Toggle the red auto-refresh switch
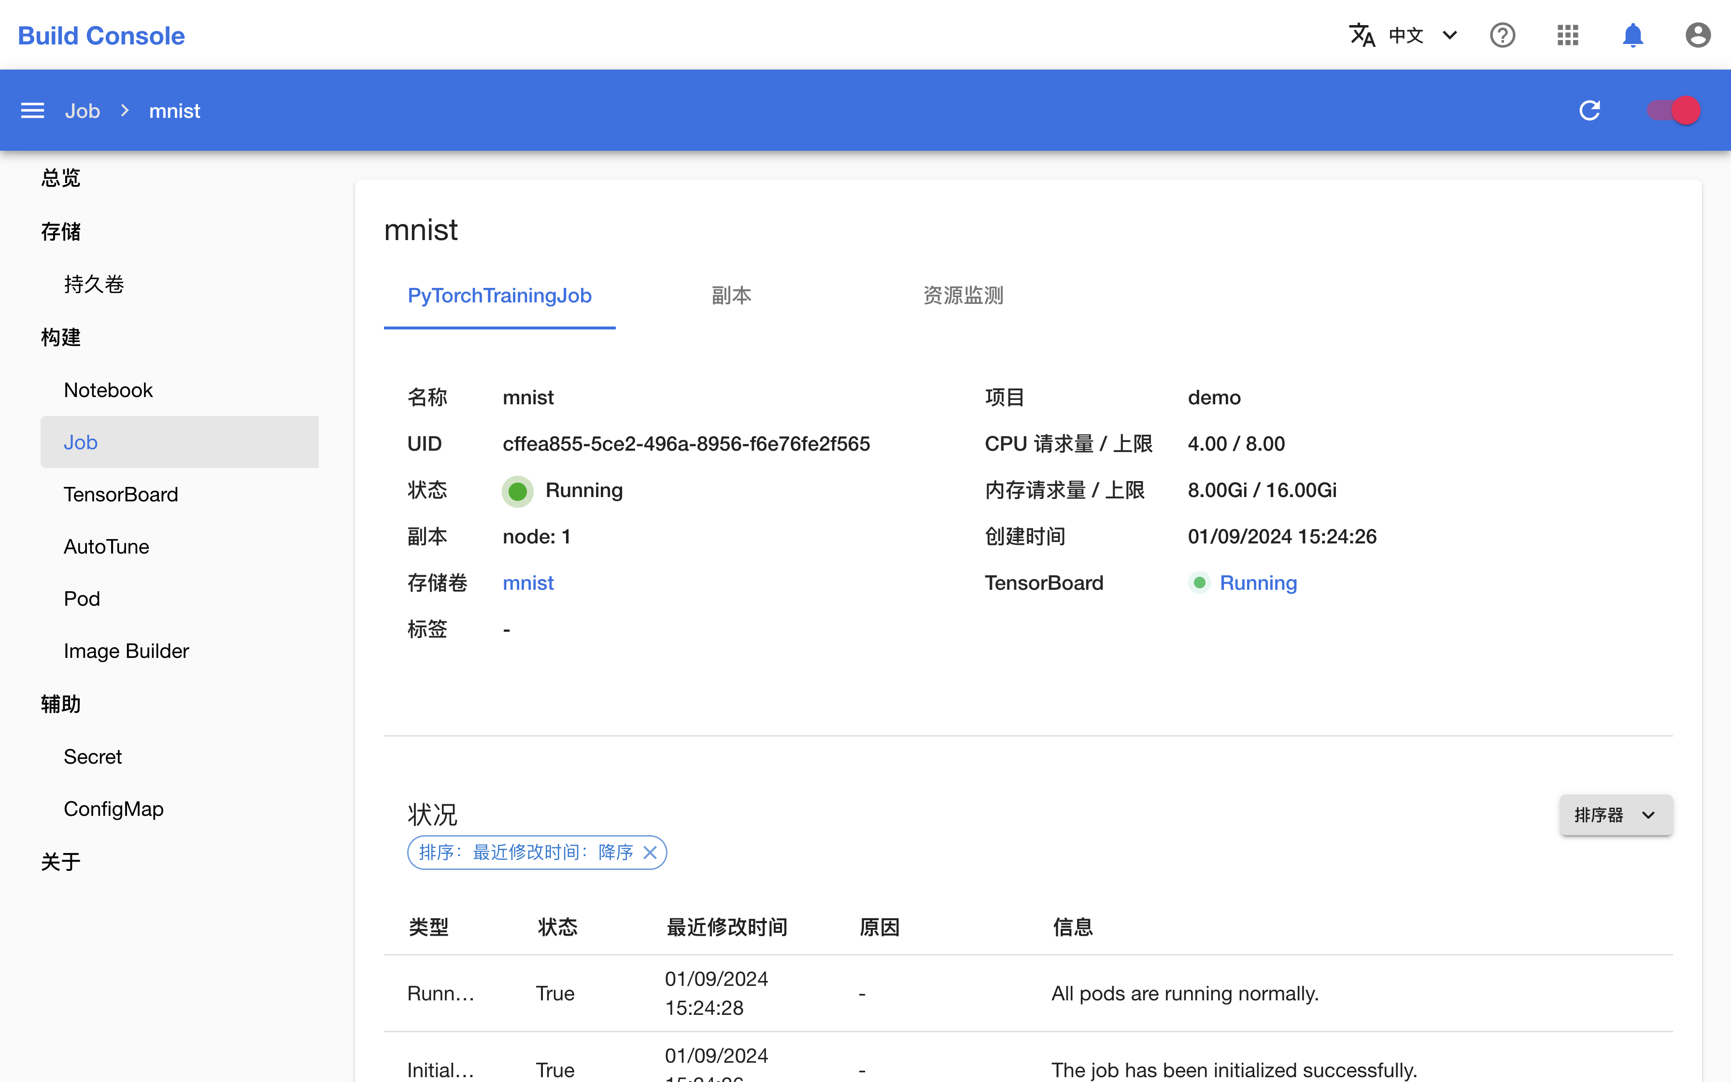1731x1082 pixels. [1673, 111]
